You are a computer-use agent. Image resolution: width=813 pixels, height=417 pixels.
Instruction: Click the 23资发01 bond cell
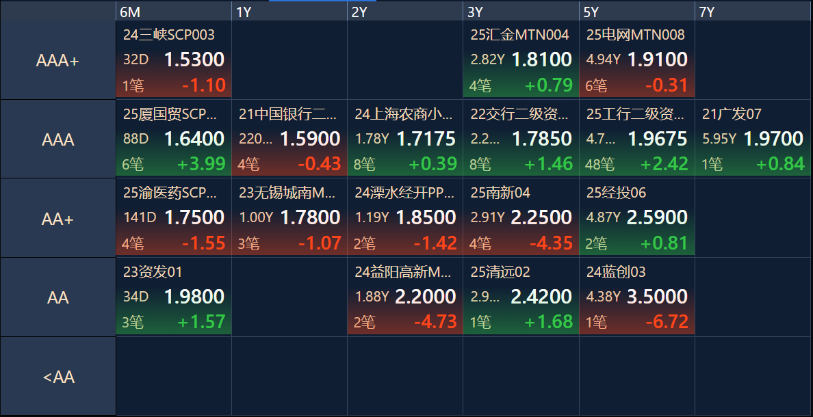pos(174,297)
